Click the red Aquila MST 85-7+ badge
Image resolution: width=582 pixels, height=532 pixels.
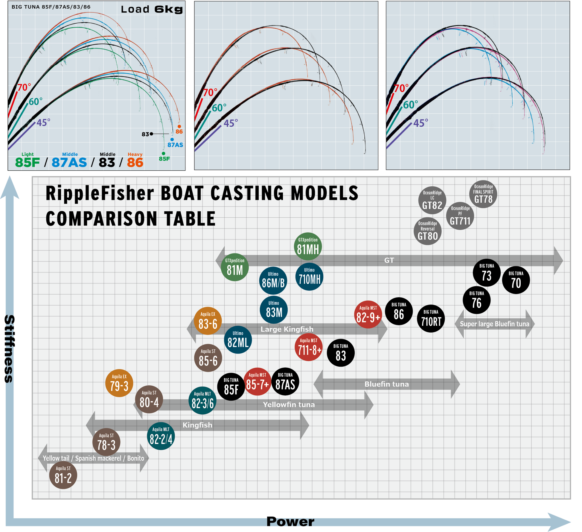258,381
